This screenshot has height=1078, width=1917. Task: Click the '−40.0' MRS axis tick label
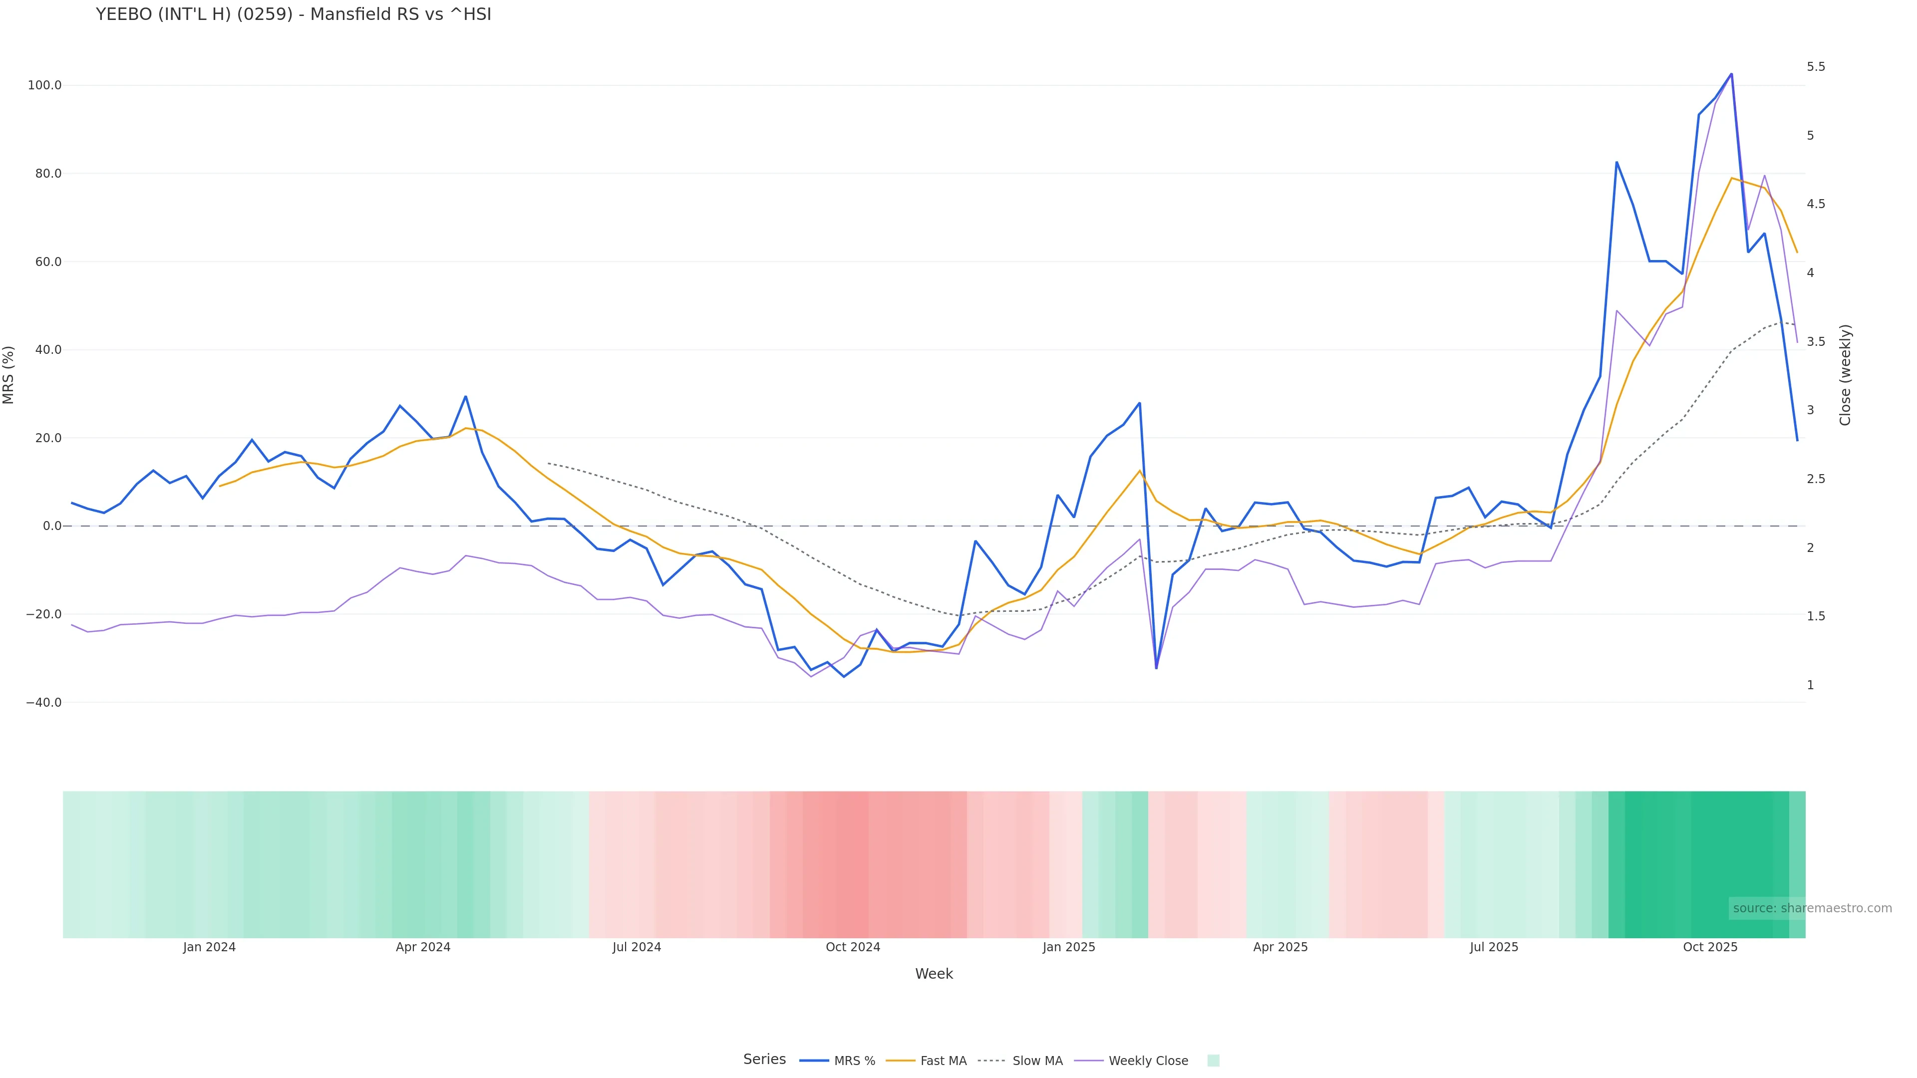pos(43,702)
